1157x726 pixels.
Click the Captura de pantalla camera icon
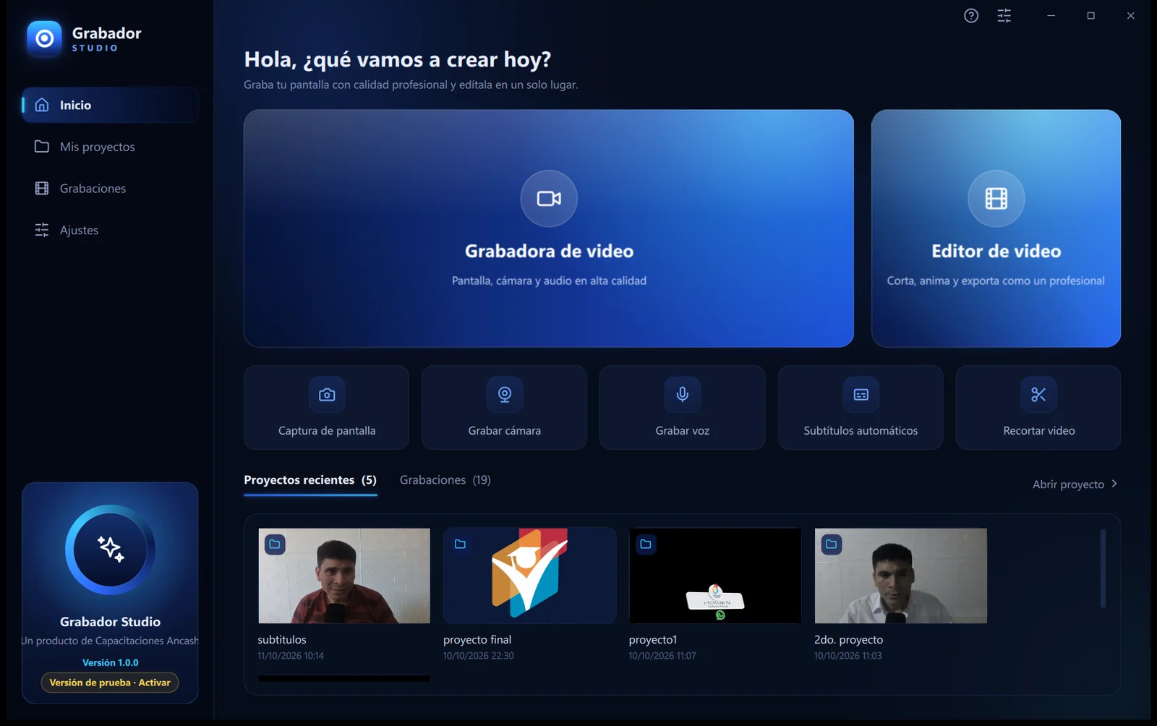[x=327, y=395]
